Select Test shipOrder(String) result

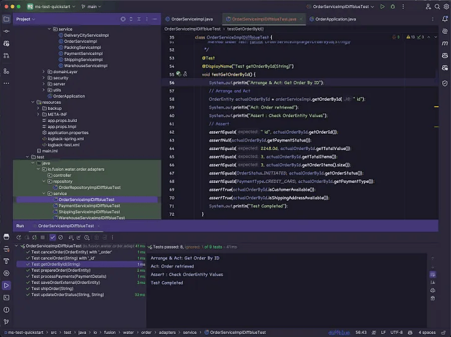pos(53,288)
